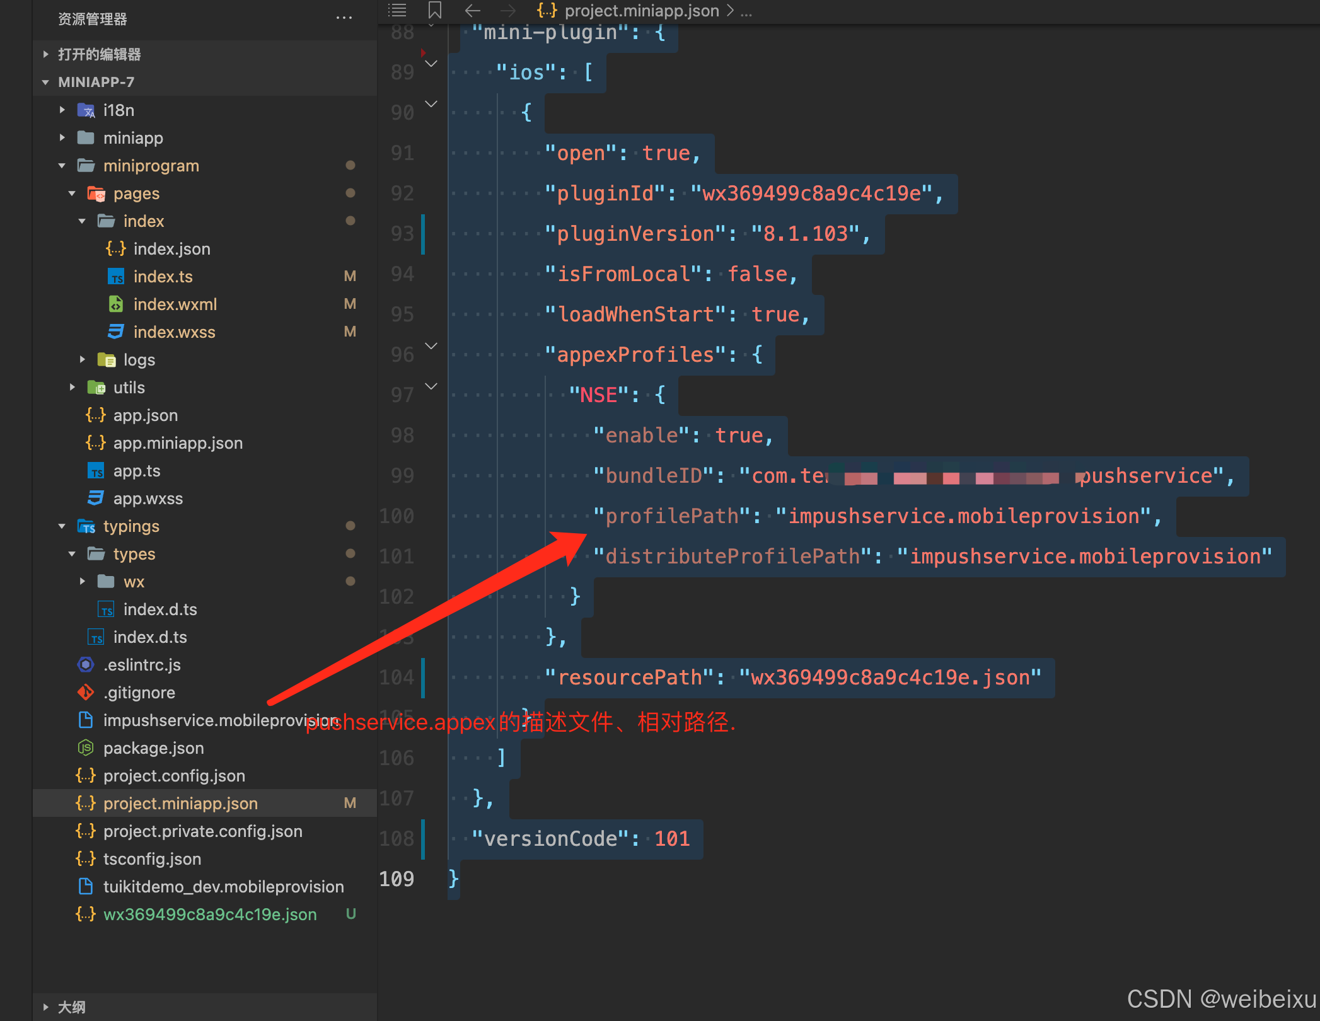Image resolution: width=1320 pixels, height=1021 pixels.
Task: Click the TypeScript icon of index.ts
Action: coord(116,277)
